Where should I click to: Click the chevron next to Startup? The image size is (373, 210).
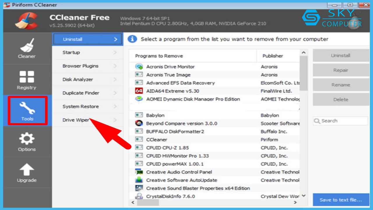115,52
